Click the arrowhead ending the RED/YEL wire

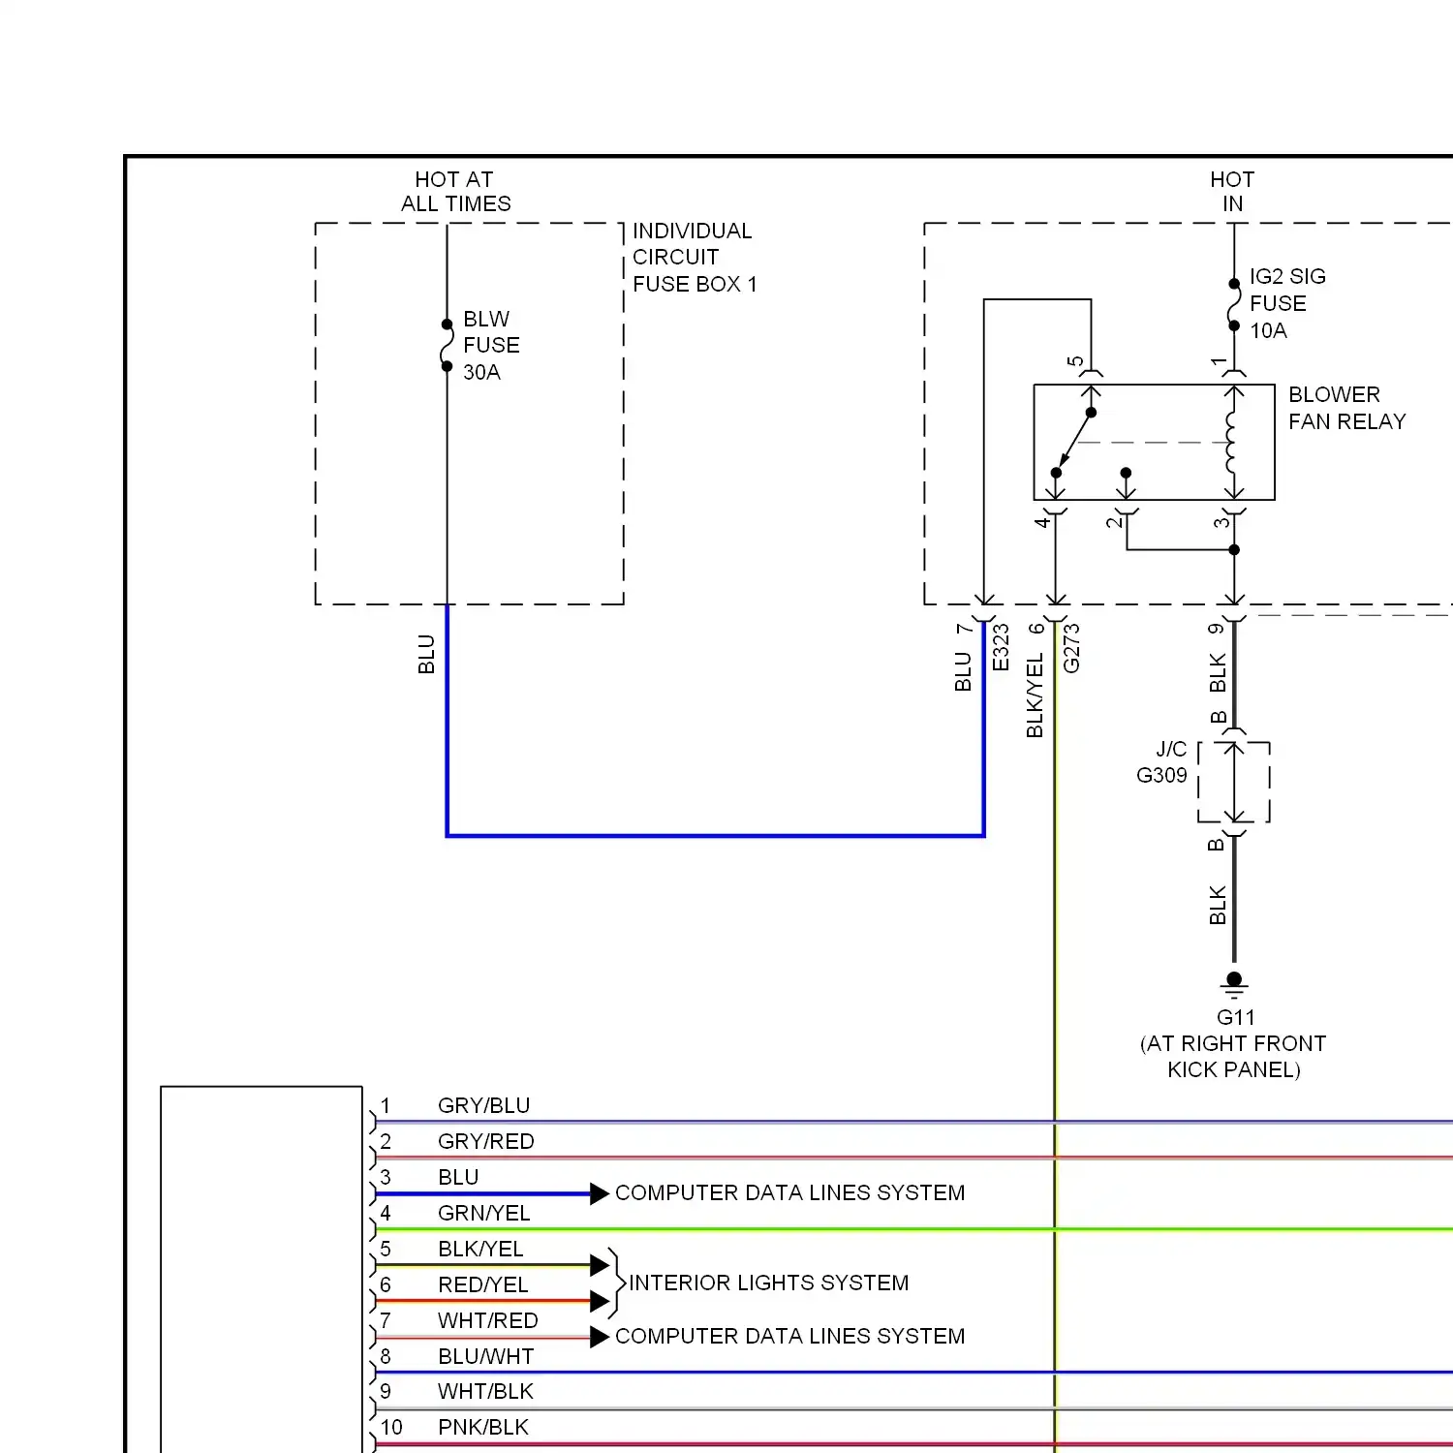[x=599, y=1301]
